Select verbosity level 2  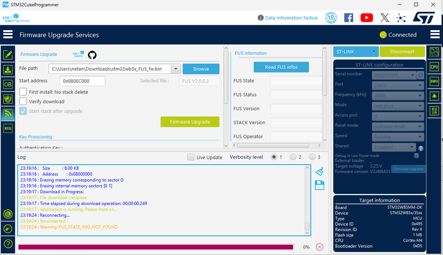(293, 157)
